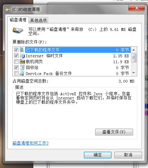Click the file list scrollbar thumb

[134, 58]
